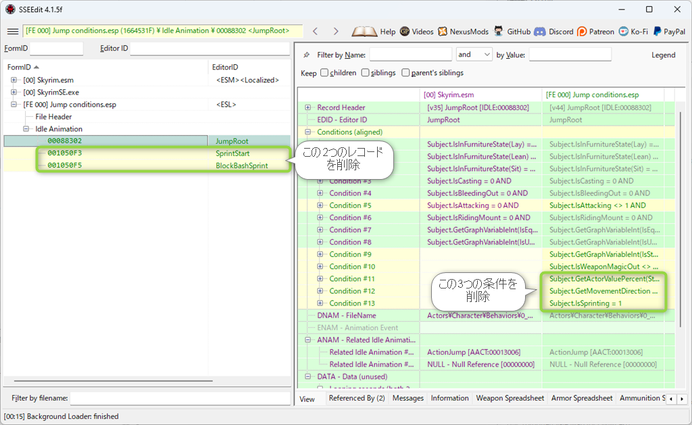Navigate forward with the right arrow
Screen dimensions: 692x425
(336, 31)
